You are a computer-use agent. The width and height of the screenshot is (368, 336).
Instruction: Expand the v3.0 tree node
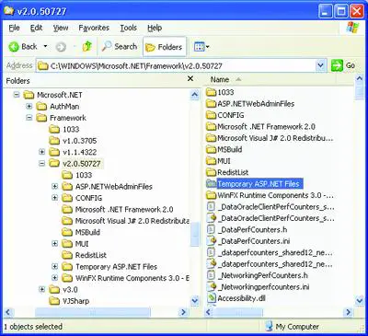pyautogui.click(x=42, y=289)
